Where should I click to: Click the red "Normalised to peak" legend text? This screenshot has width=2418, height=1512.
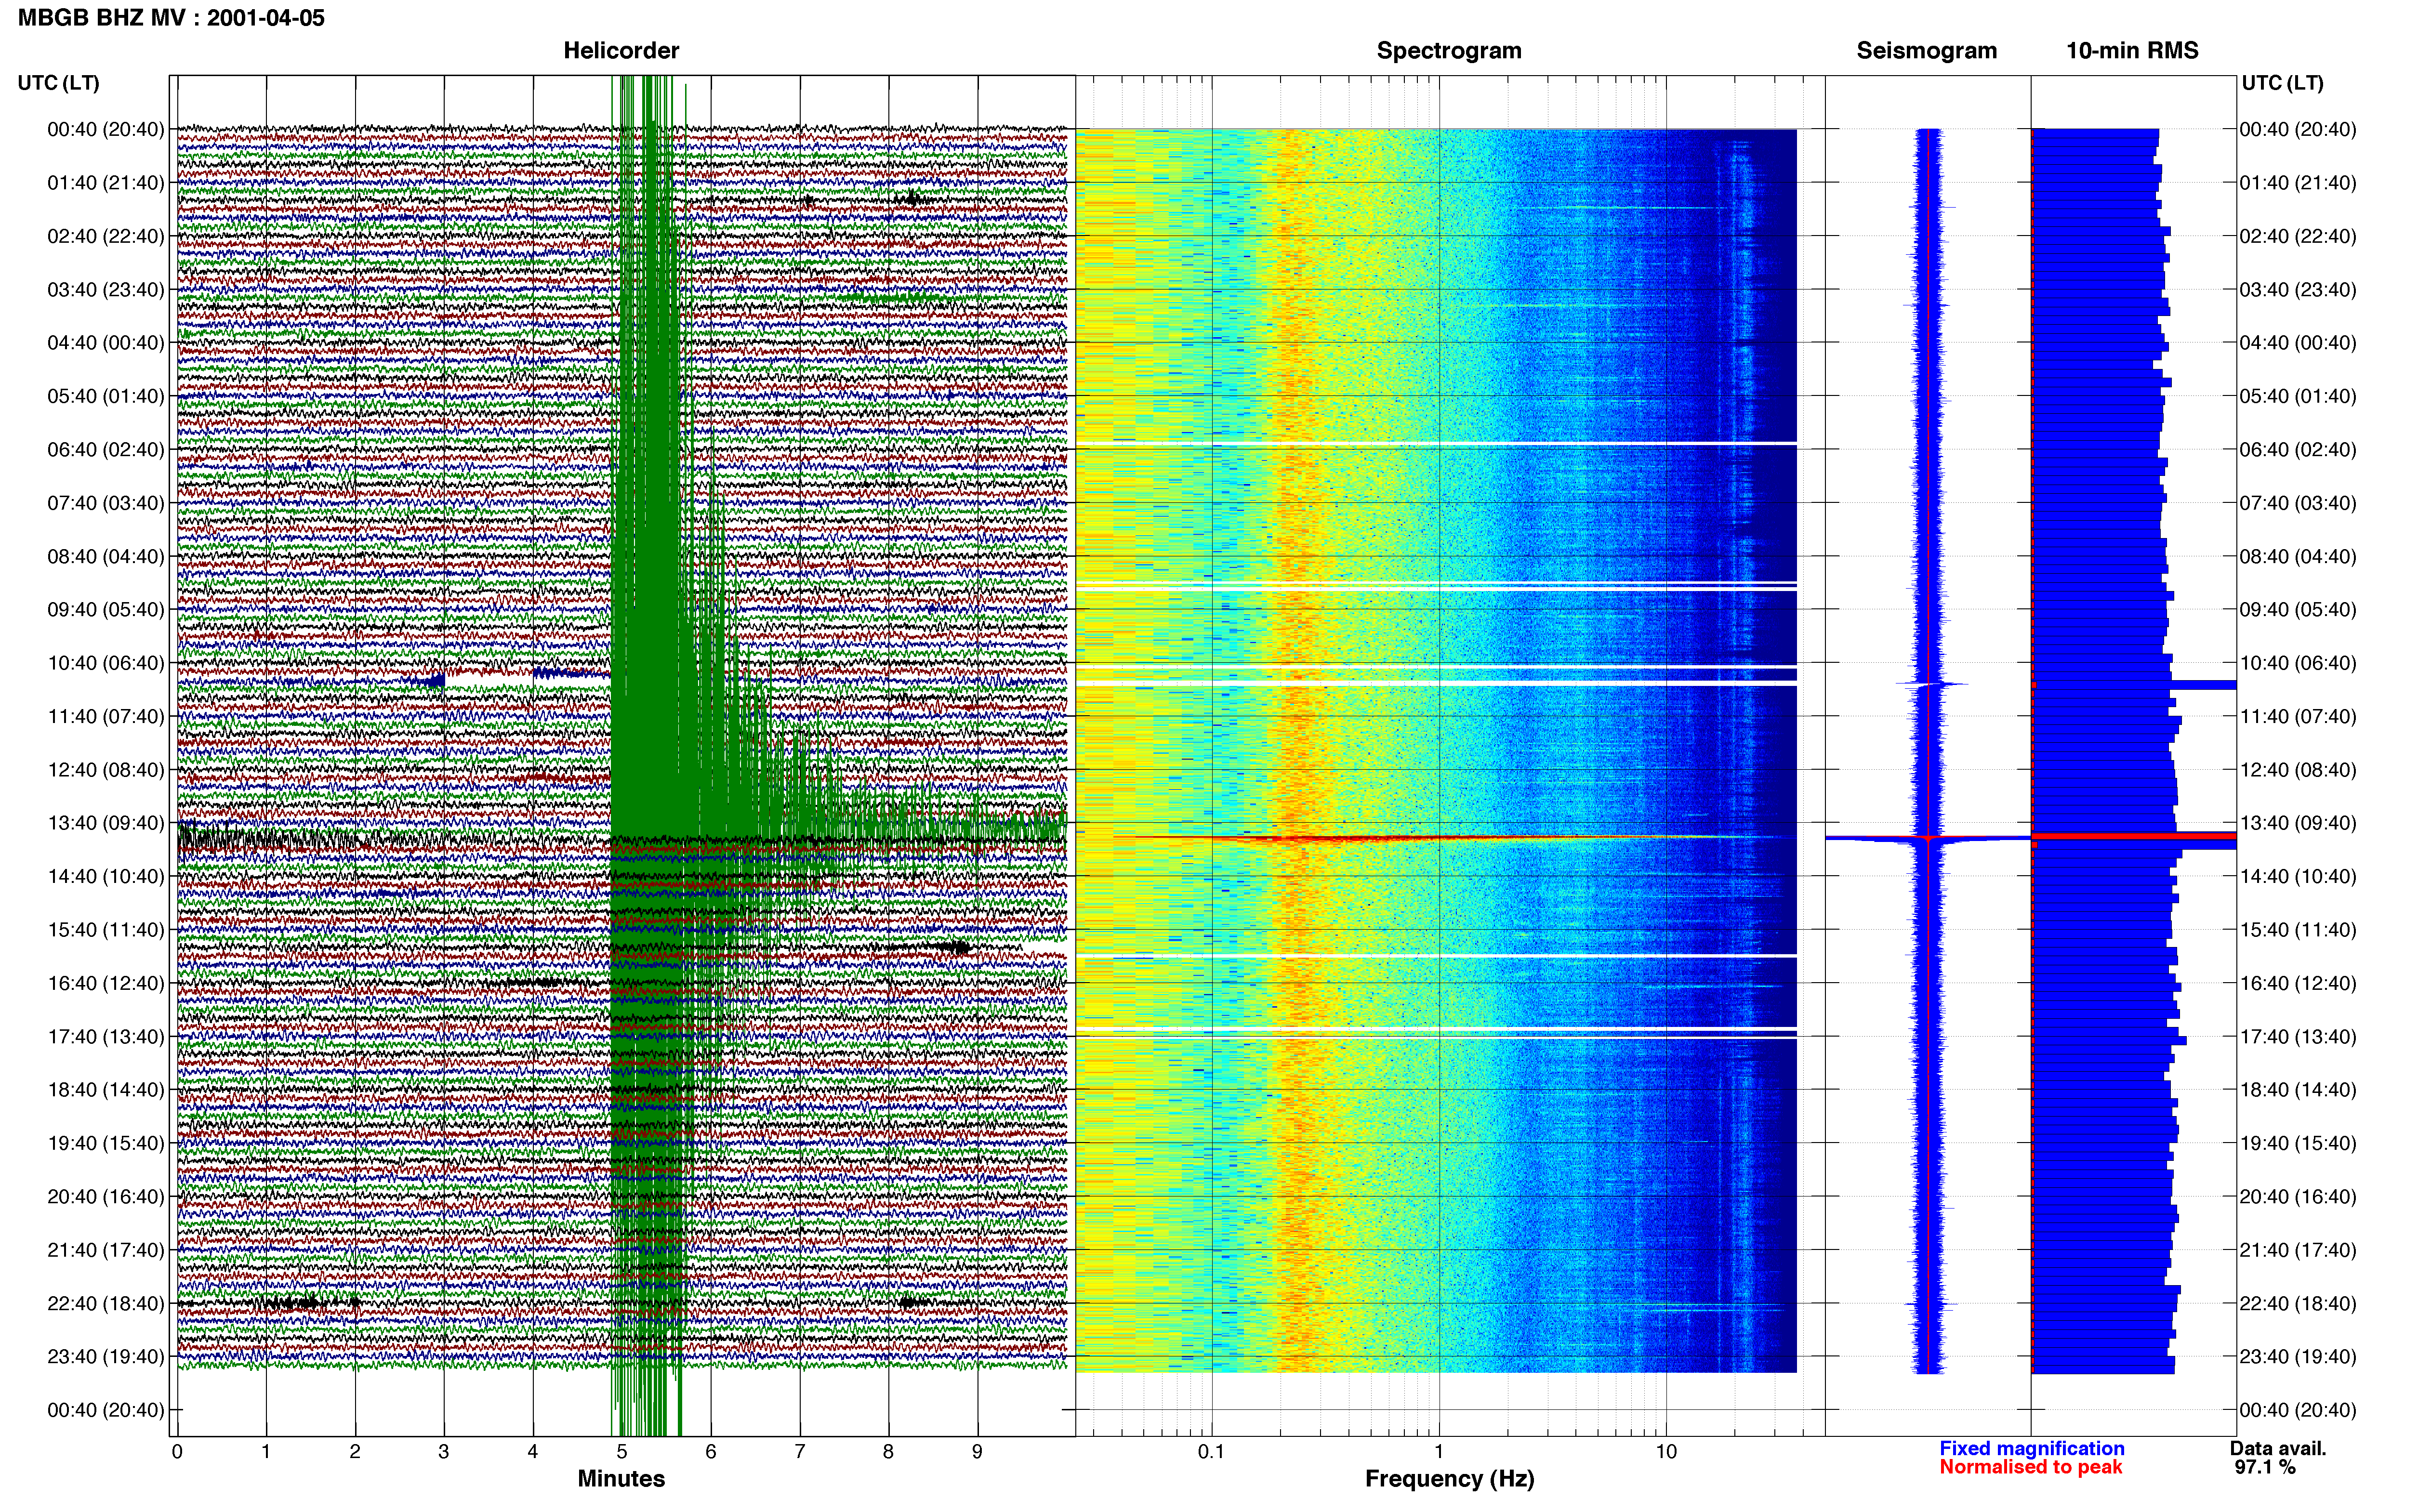click(2030, 1467)
